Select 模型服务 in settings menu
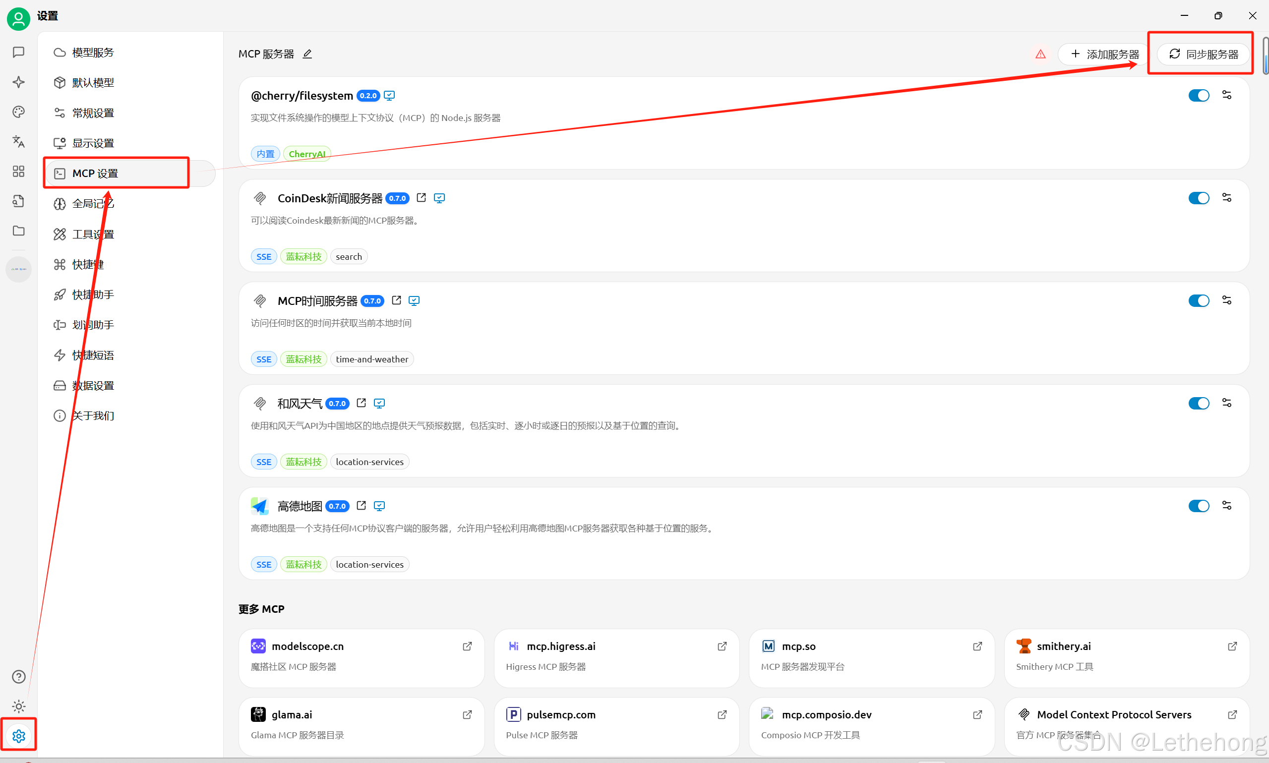 point(130,53)
